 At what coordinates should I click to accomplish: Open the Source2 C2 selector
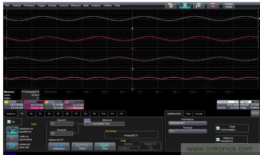[61, 133]
